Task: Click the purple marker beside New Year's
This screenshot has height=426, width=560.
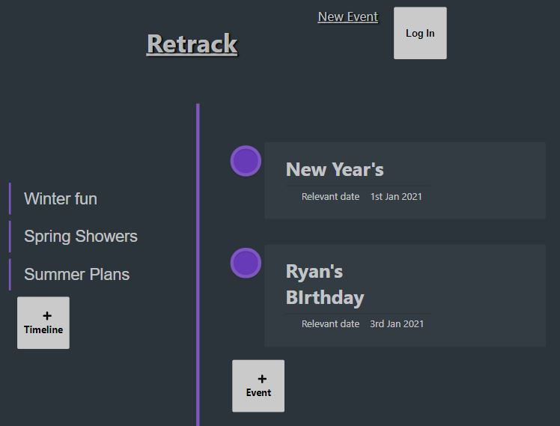Action: point(246,161)
